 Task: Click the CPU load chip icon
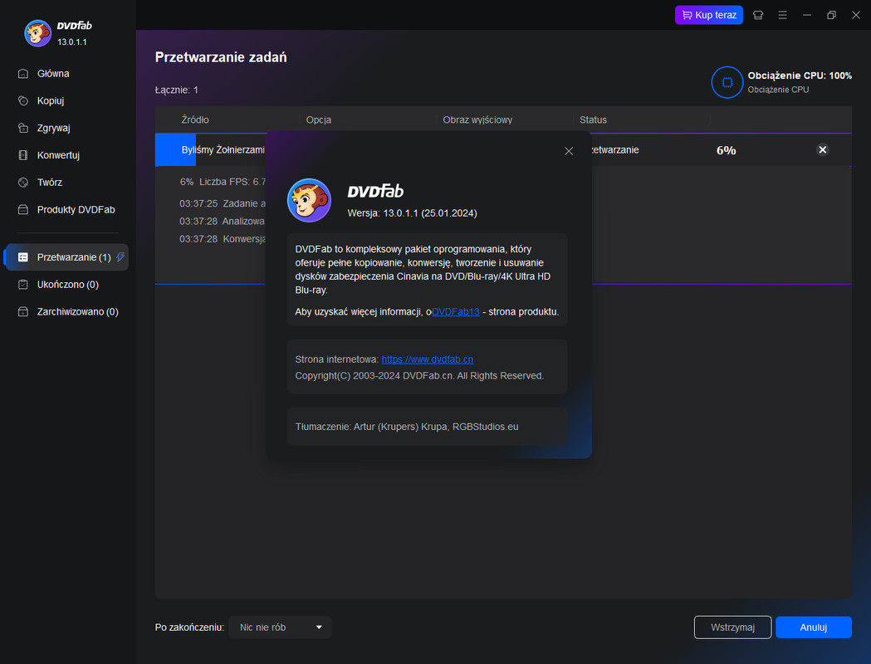(727, 82)
